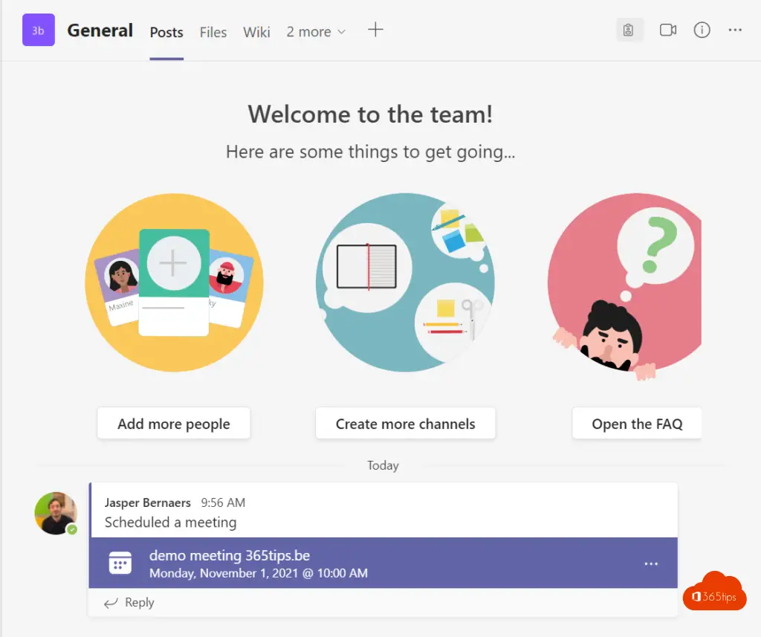Image resolution: width=761 pixels, height=637 pixels.
Task: Click Jasper Bernaers profile picture
Action: pyautogui.click(x=56, y=513)
